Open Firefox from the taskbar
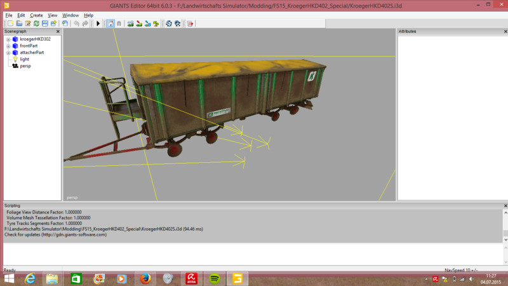508x286 pixels. pyautogui.click(x=145, y=278)
